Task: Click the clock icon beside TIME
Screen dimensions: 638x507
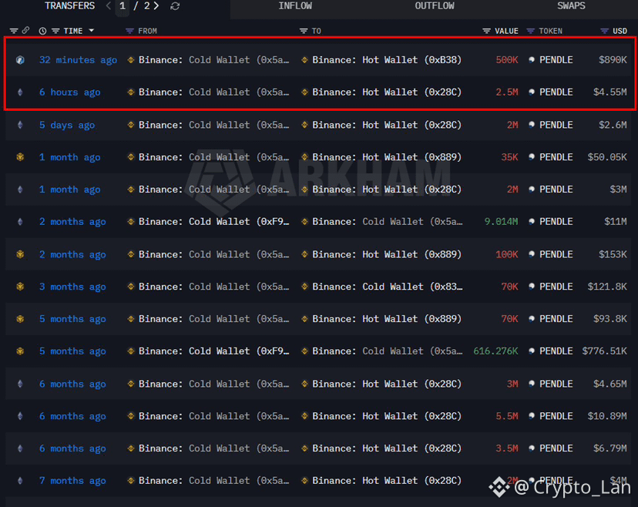Action: pyautogui.click(x=42, y=31)
